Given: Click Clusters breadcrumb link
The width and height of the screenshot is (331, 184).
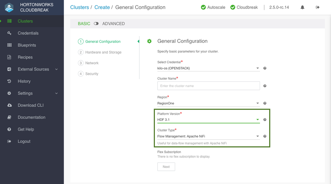Looking at the screenshot, I should click(80, 7).
